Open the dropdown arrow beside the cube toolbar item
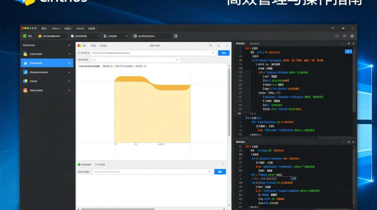Screen dimensions: 377x210 point(127,36)
